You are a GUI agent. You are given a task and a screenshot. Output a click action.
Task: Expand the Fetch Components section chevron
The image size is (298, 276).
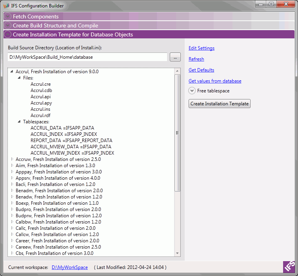coord(7,16)
